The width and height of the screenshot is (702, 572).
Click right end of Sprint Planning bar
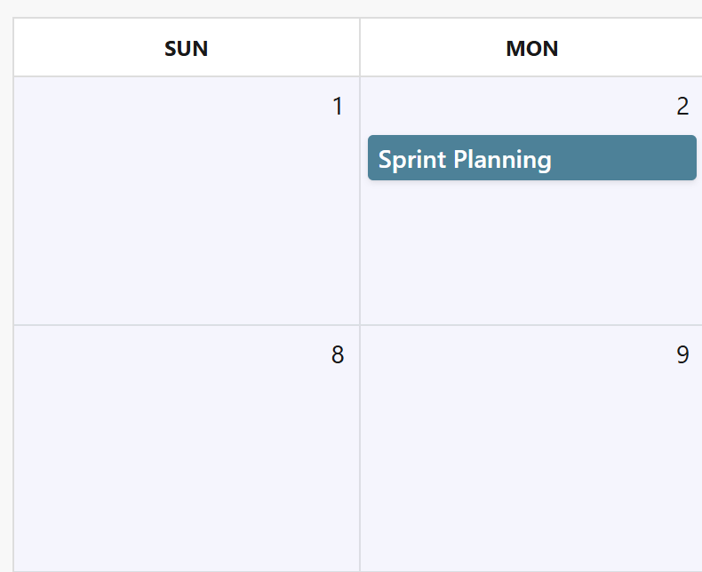click(686, 158)
